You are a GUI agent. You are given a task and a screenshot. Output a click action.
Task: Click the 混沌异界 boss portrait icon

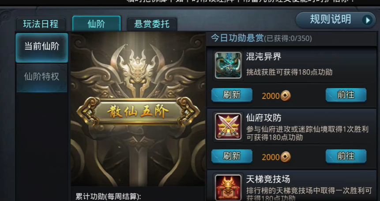coord(228,65)
